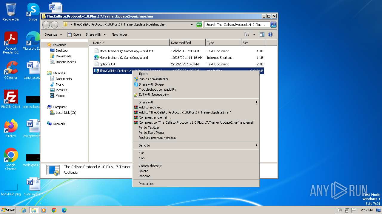The height and width of the screenshot is (214, 382).
Task: Choose Edit with Notepad++
Action: [196, 95]
